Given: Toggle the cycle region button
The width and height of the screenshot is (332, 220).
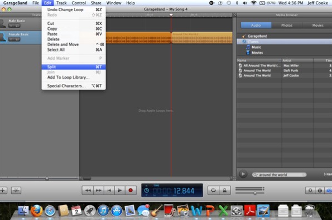Looking at the screenshot, I should coord(213,191).
